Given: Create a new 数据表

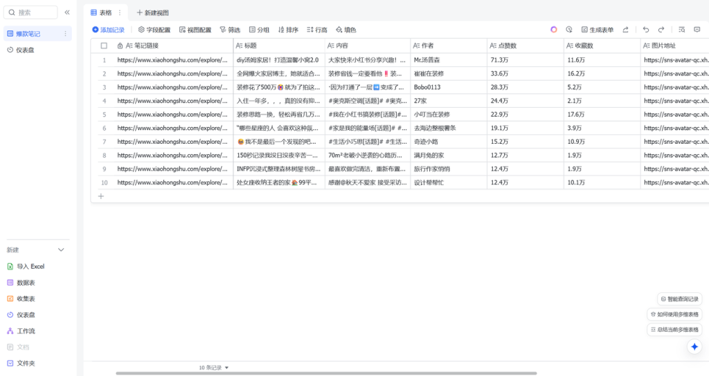Looking at the screenshot, I should 21,283.
